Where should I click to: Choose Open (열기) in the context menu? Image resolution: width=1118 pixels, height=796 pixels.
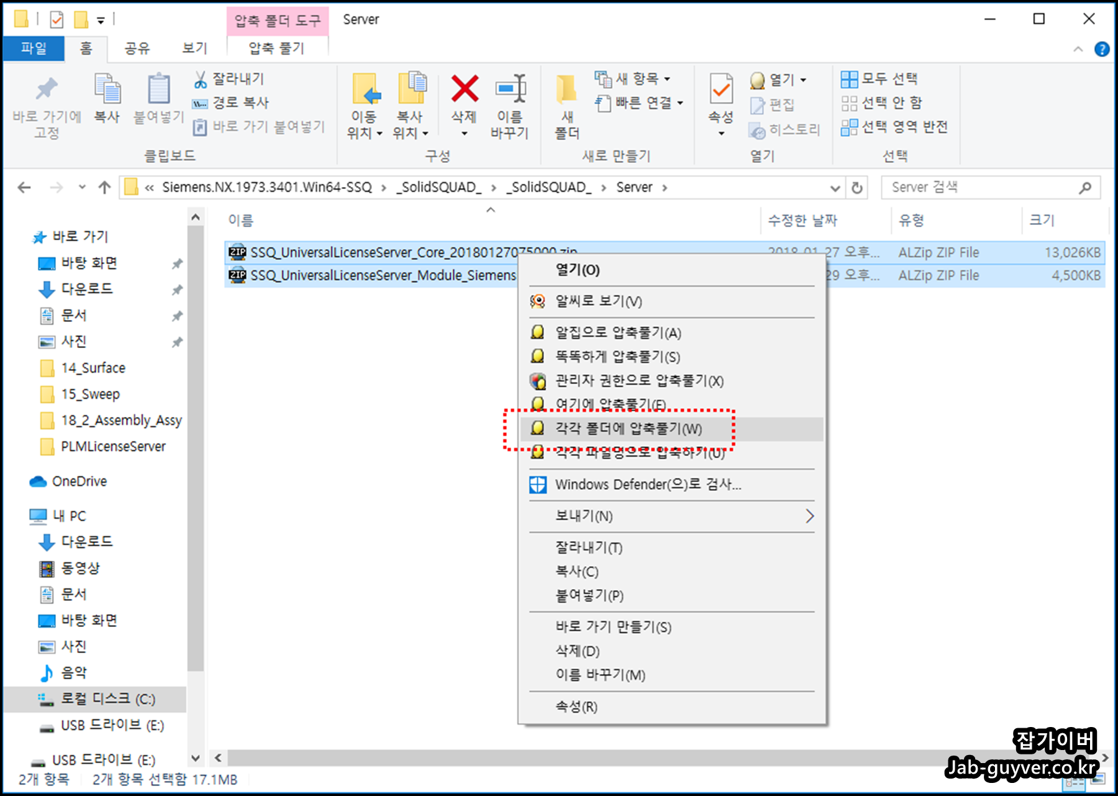[672, 270]
